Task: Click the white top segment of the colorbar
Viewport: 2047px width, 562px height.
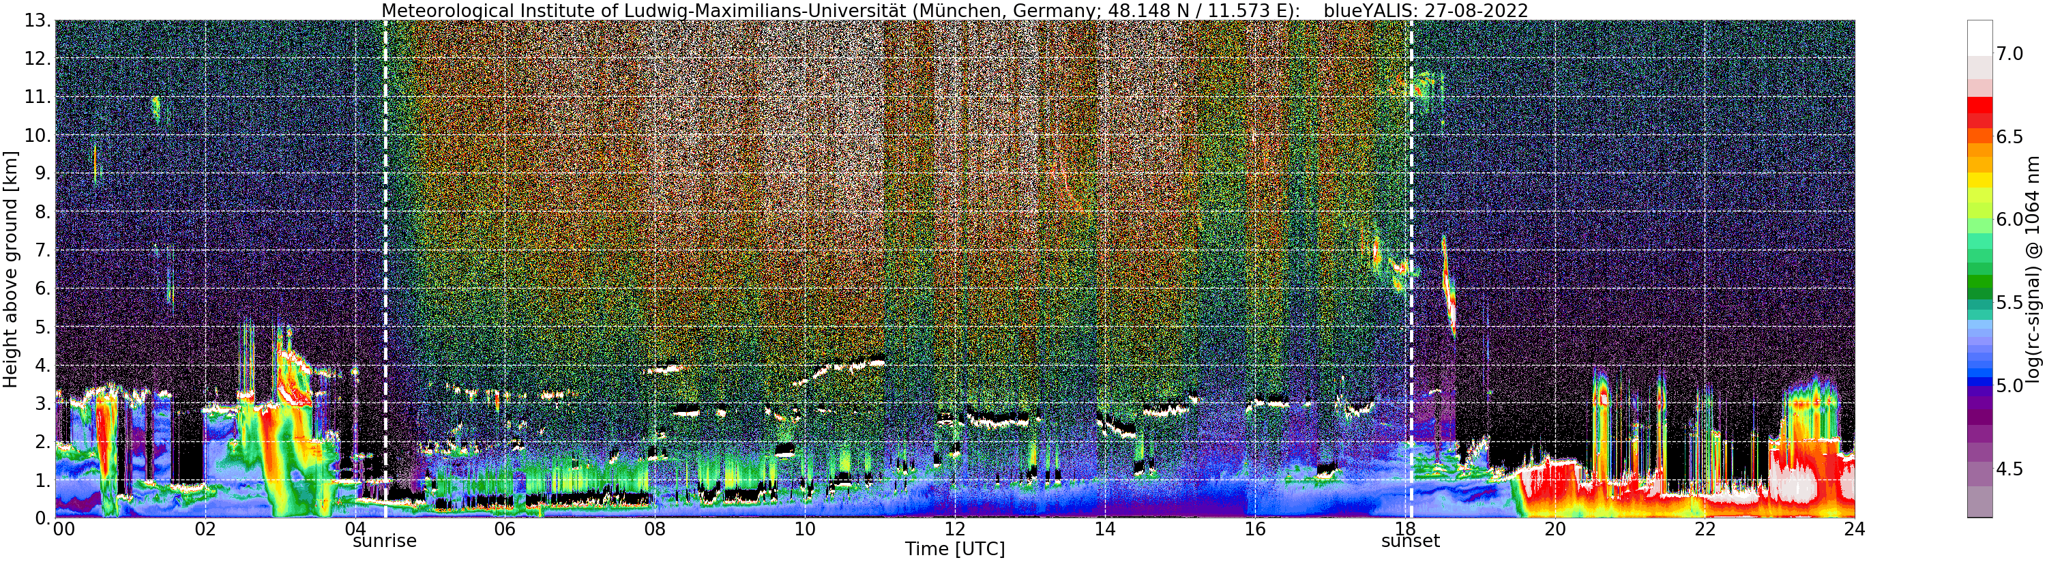Action: (x=1980, y=38)
